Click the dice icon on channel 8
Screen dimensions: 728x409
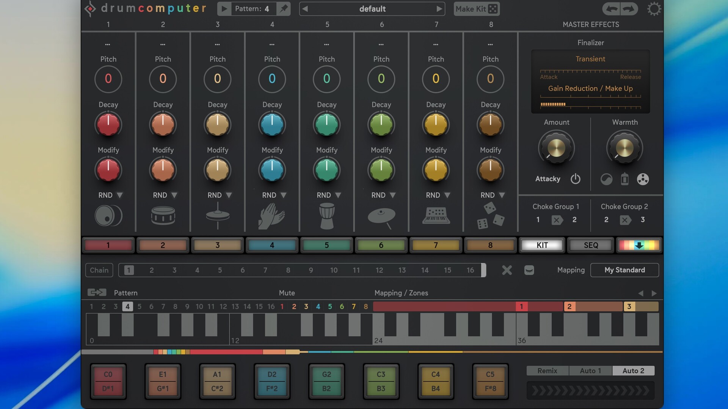(x=491, y=216)
